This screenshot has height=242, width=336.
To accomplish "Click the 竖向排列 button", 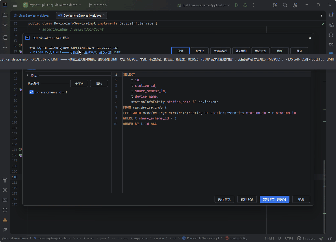I will point(241,51).
